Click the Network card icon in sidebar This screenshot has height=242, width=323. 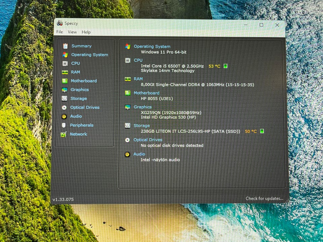click(64, 134)
